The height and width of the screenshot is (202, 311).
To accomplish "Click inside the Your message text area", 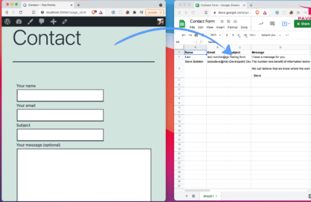I will 84,175.
